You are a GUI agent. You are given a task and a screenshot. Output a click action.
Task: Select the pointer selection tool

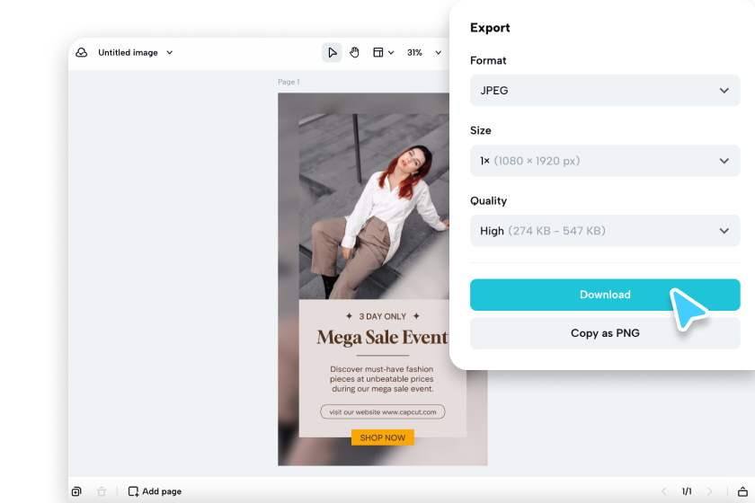pyautogui.click(x=332, y=52)
